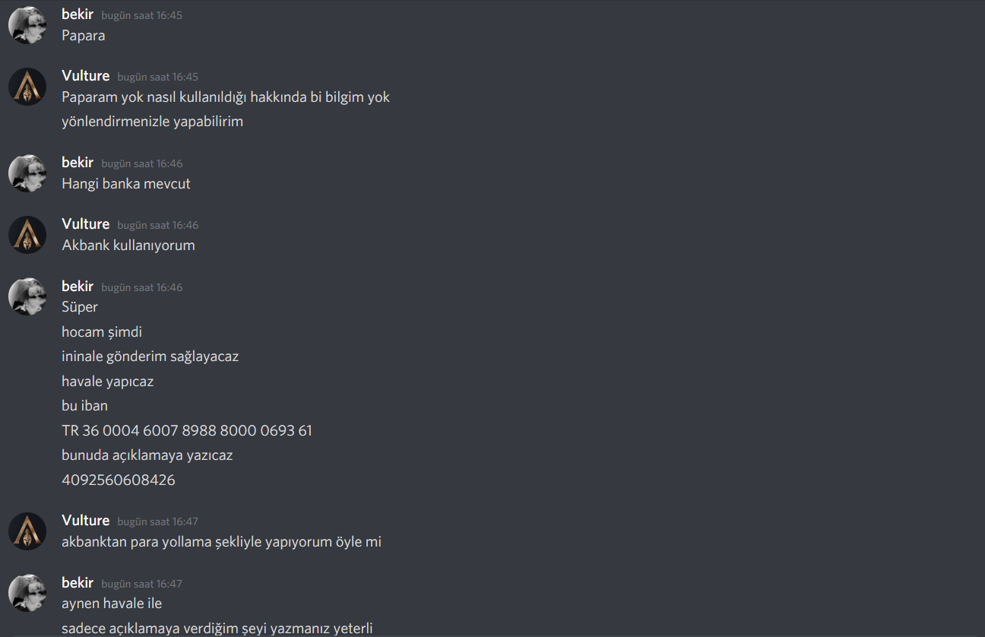Click the timestamp 'bugün saat 16:45' beside Vulture
The width and height of the screenshot is (985, 637).
[157, 78]
